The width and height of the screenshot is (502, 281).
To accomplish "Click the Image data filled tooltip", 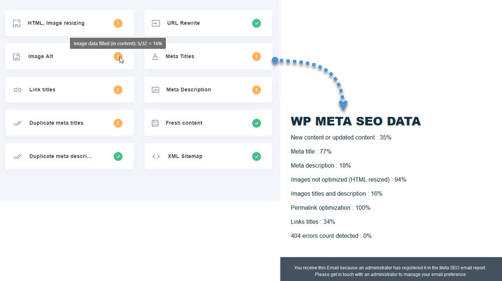I will point(118,43).
